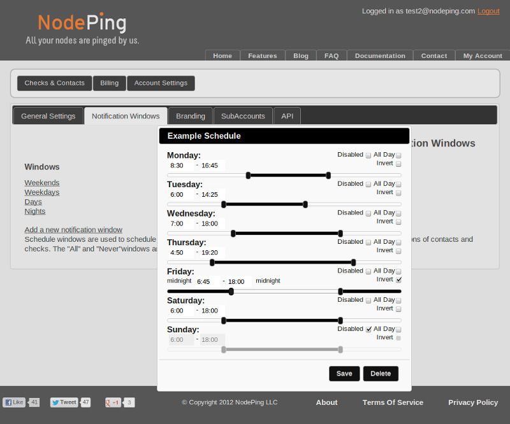This screenshot has width=510, height=424.
Task: Select Documentation in the navigation bar
Action: pyautogui.click(x=379, y=56)
